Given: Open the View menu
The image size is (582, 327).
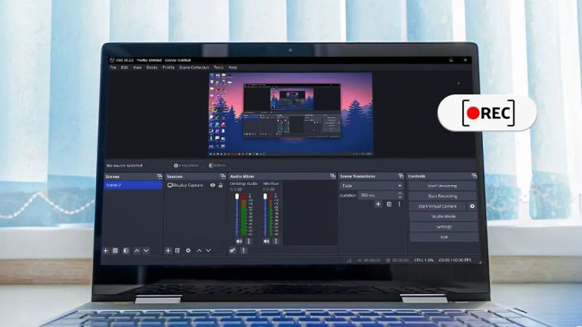Looking at the screenshot, I should click(x=137, y=68).
